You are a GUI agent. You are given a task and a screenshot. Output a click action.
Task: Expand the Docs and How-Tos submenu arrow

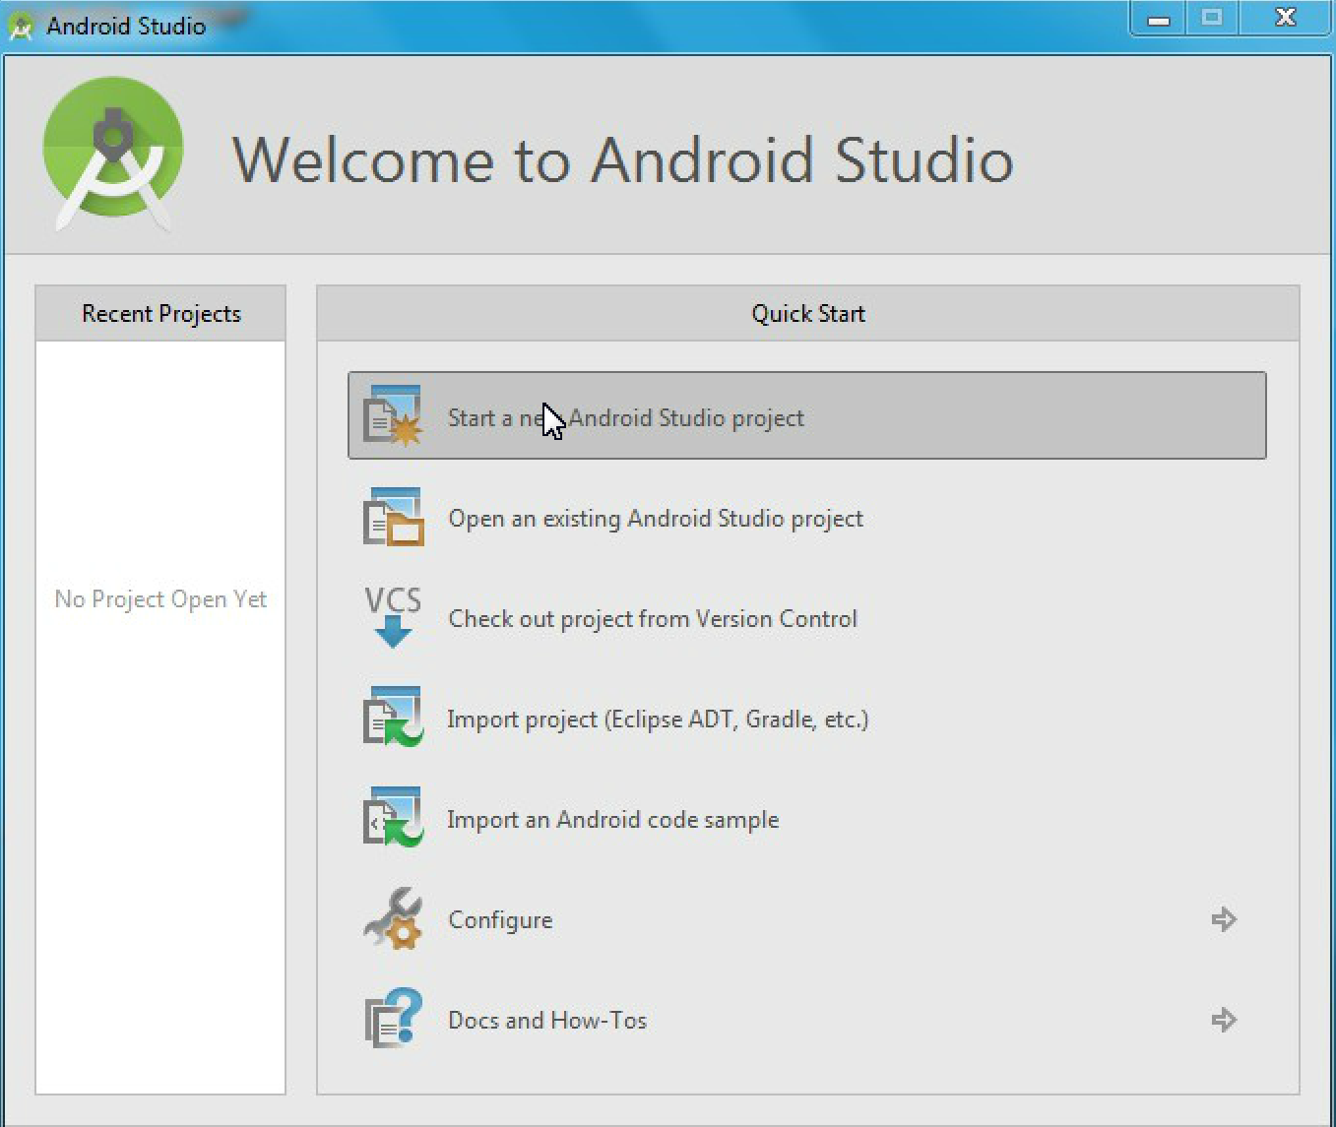coord(1224,1020)
